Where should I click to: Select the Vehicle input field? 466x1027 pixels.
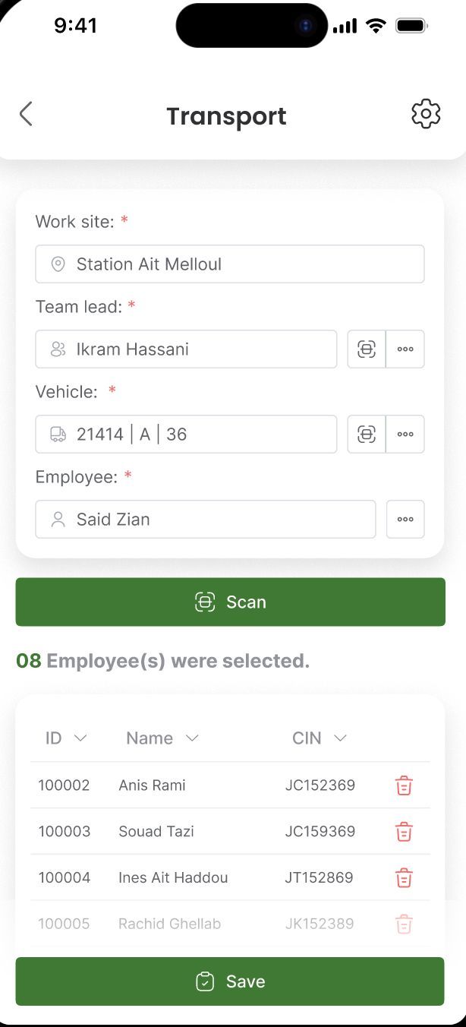pyautogui.click(x=186, y=434)
